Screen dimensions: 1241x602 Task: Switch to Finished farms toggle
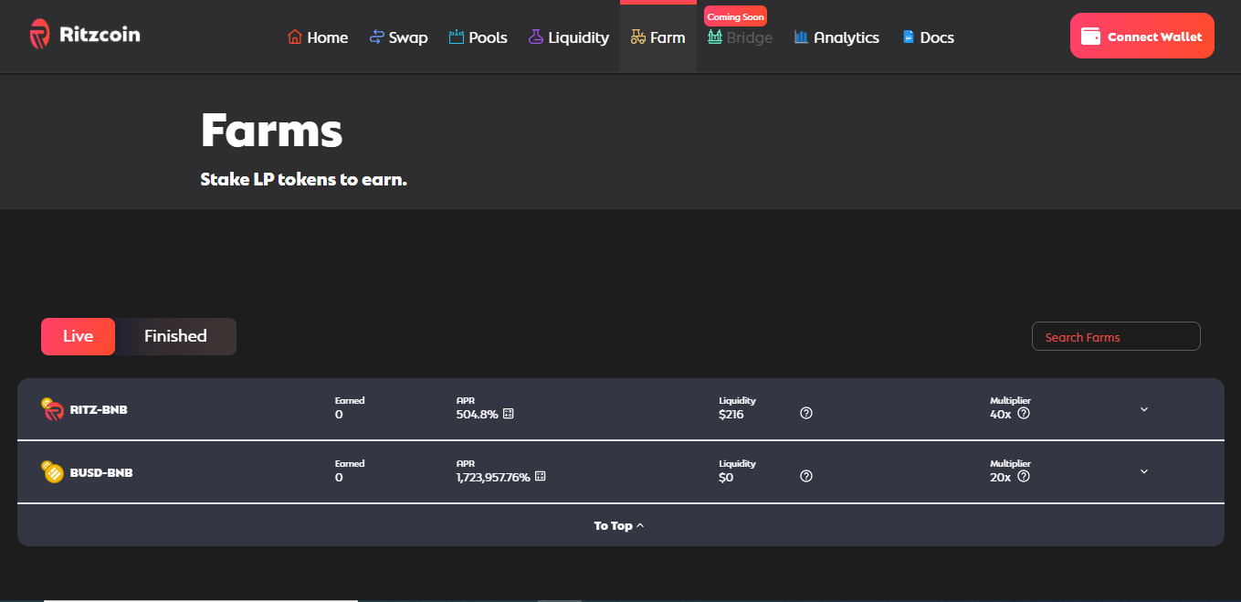(175, 336)
